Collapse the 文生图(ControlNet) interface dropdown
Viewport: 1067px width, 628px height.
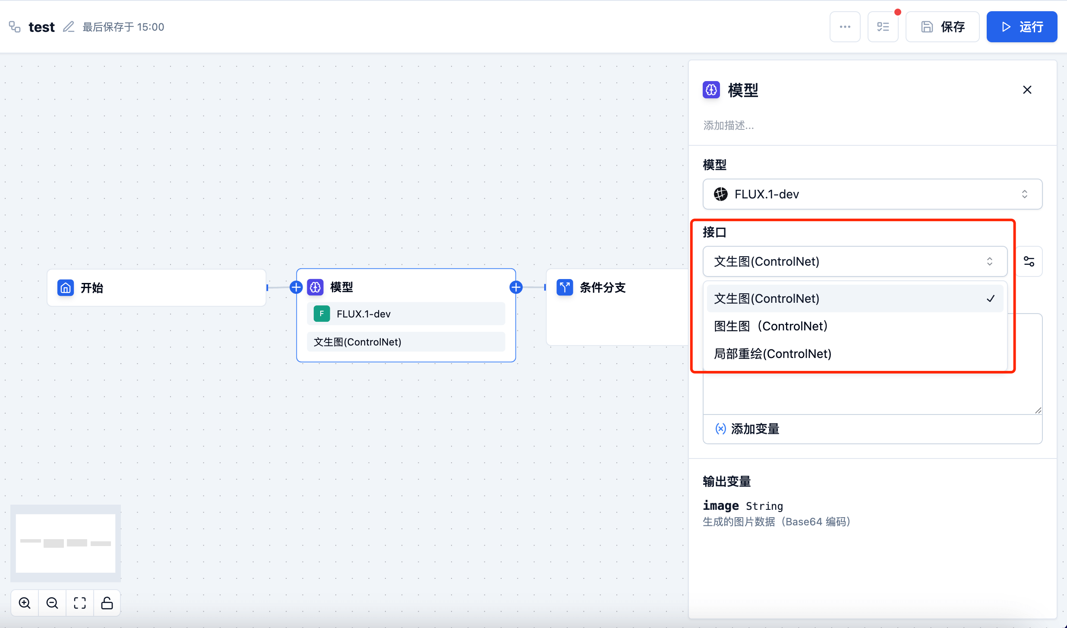[x=855, y=261]
